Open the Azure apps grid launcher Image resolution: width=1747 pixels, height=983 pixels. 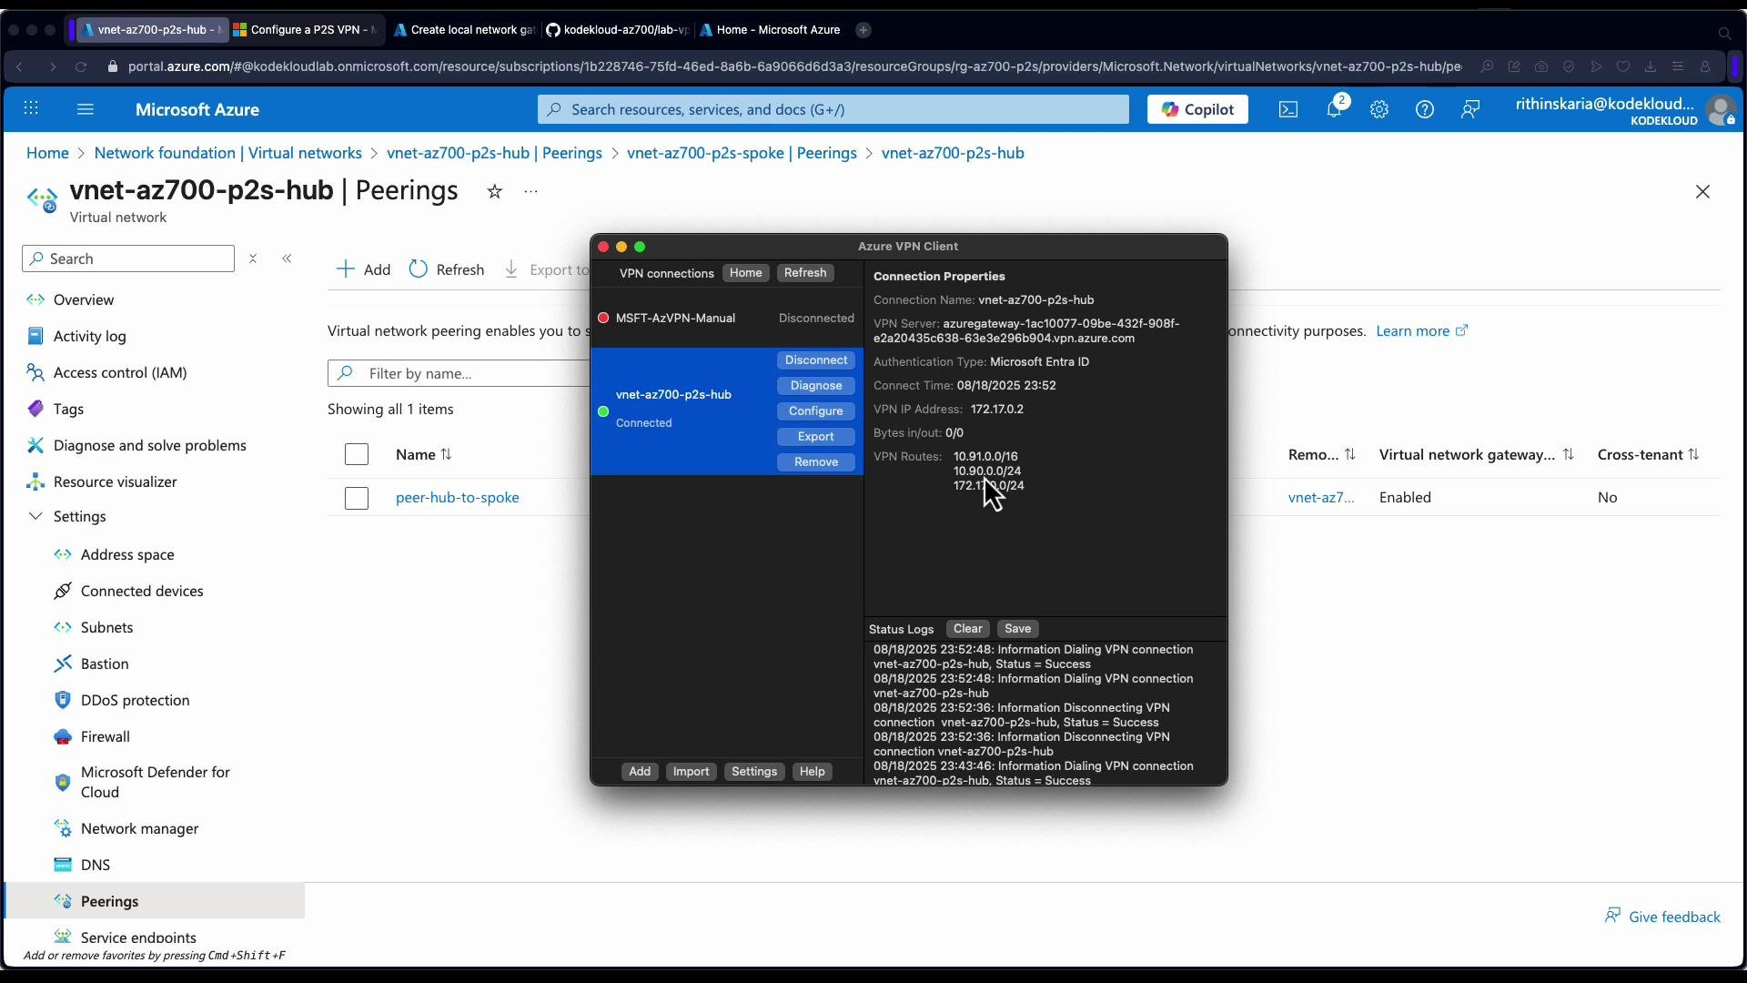coord(31,109)
